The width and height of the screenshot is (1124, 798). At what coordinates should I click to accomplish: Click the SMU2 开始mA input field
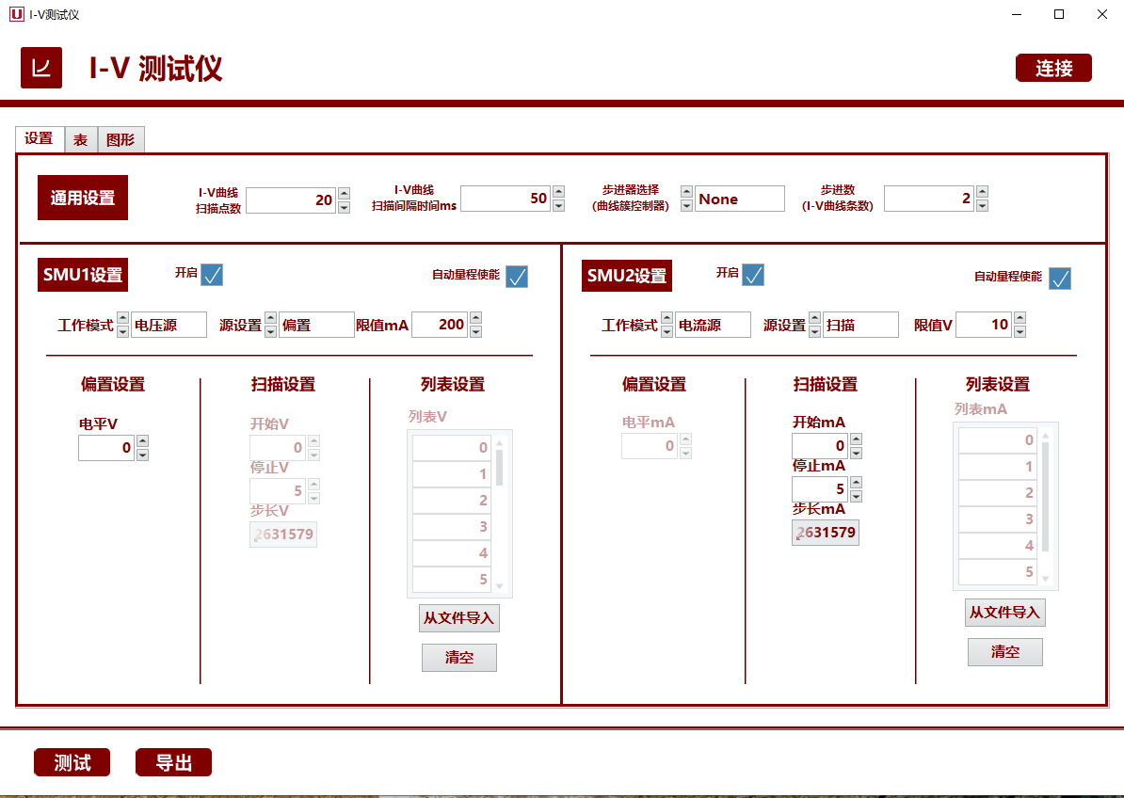[x=819, y=445]
